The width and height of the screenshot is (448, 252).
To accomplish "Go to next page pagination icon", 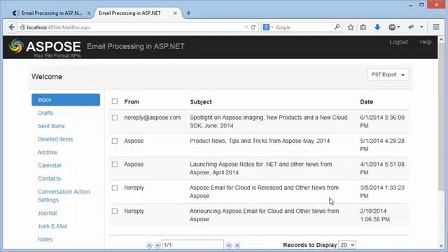I will [229, 245].
